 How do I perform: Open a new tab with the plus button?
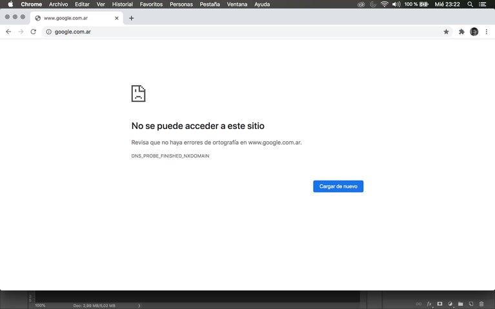click(132, 18)
